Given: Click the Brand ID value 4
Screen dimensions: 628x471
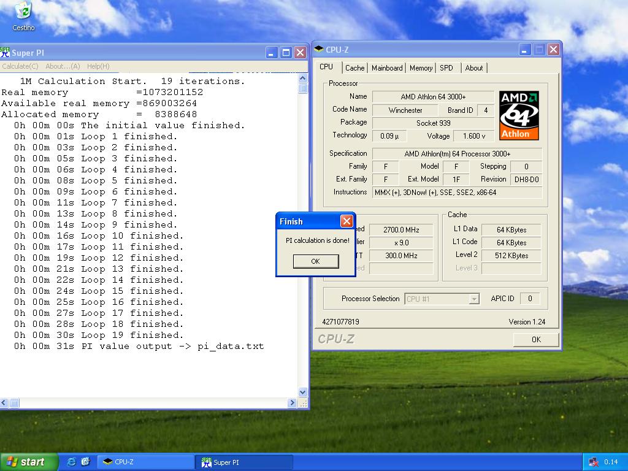Looking at the screenshot, I should pyautogui.click(x=486, y=110).
